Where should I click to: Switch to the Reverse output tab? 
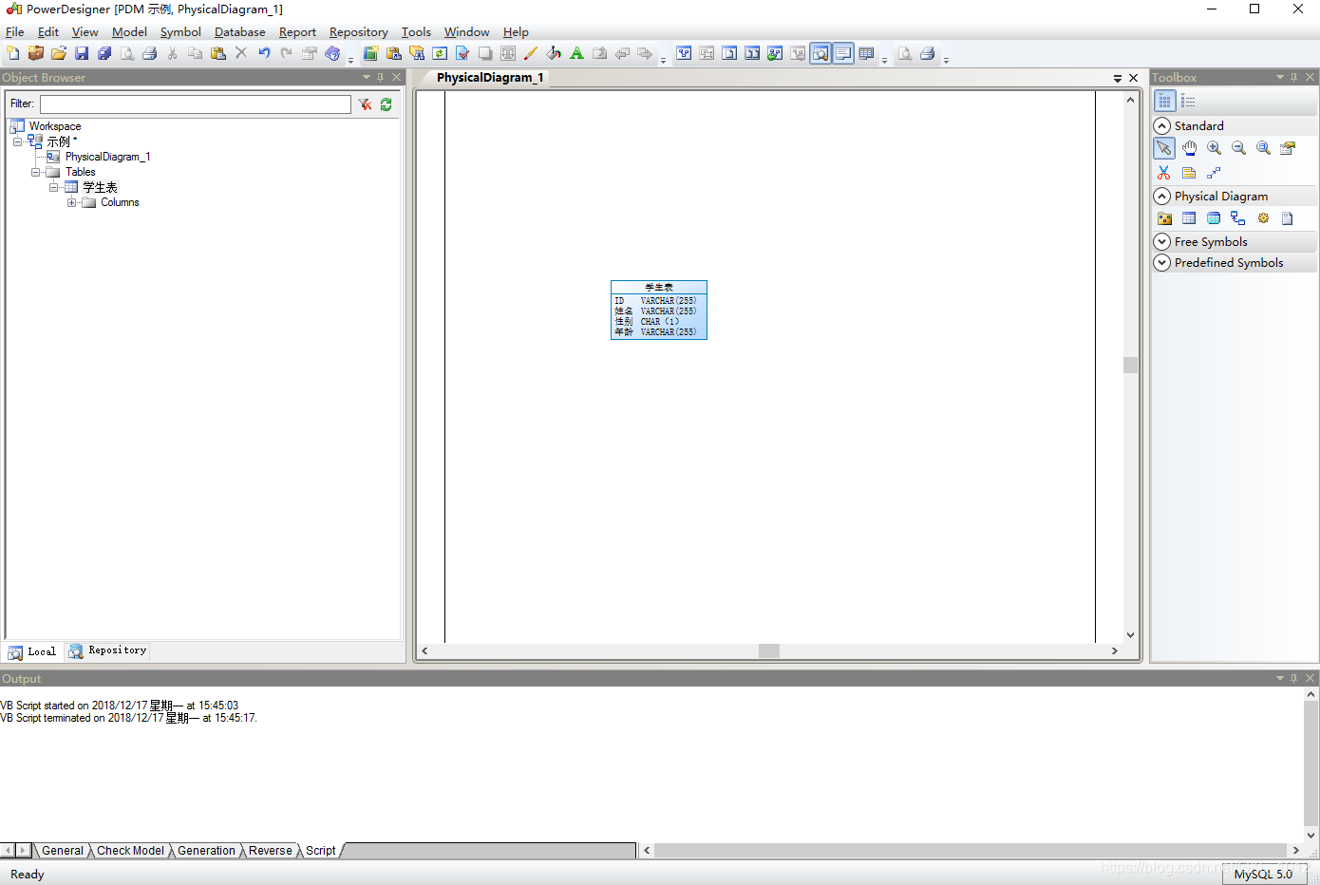tap(271, 851)
